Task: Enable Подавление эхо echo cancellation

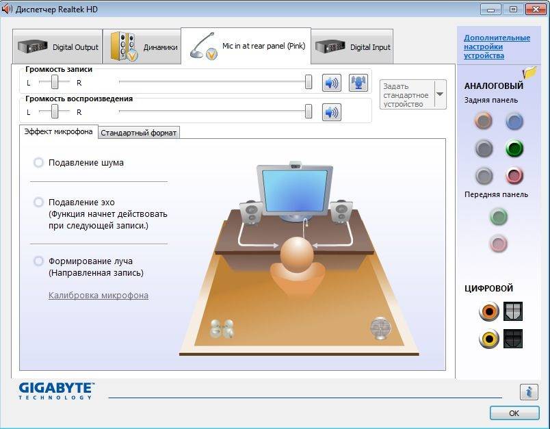Action: tap(39, 203)
